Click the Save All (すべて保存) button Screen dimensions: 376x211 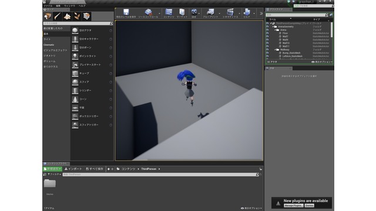tap(95, 169)
